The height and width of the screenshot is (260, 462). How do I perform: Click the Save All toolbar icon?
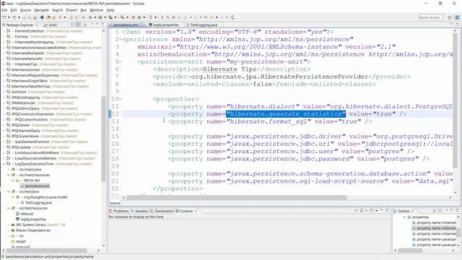click(30, 17)
